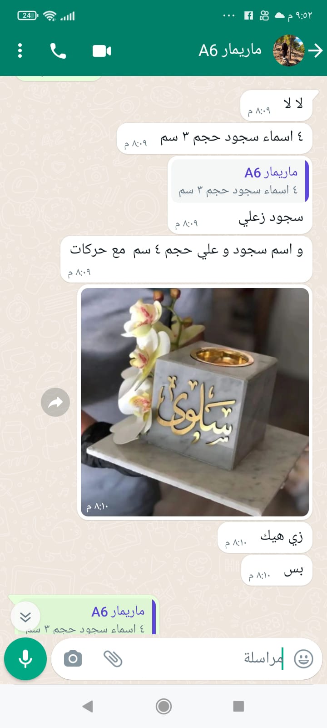Tap the Android home circle button
Screen dimensions: 327x728
click(163, 706)
